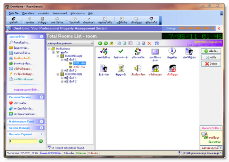Click the checkmark pay rent icon in main toolbar
The height and width of the screenshot is (162, 229).
89,20
